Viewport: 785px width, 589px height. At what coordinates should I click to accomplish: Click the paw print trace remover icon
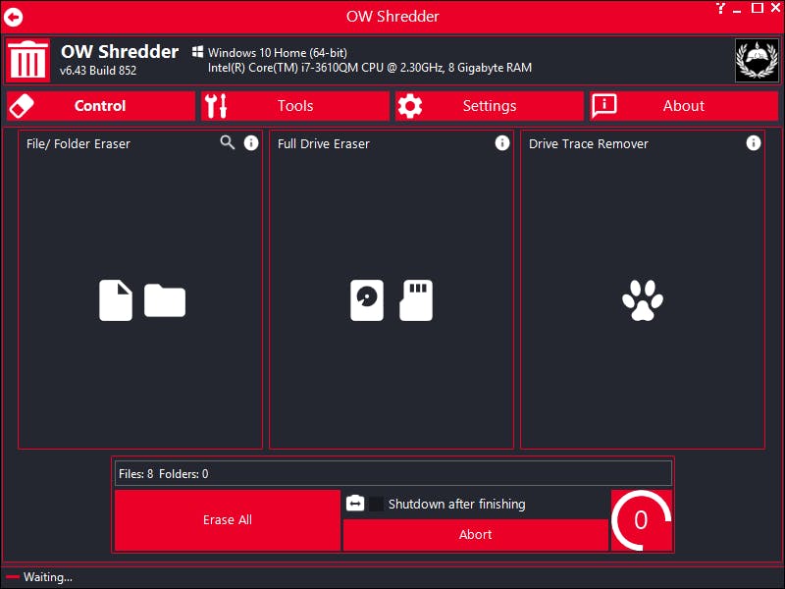pos(643,300)
